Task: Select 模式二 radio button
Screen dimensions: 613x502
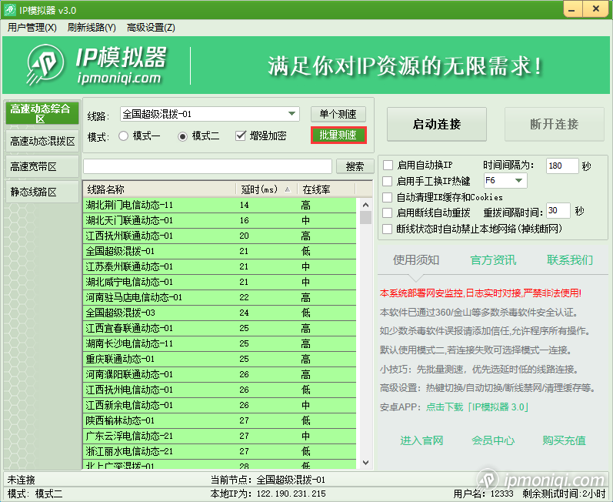Action: 183,136
